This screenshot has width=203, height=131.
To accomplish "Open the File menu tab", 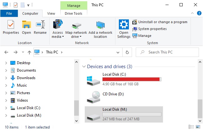I will [9, 13].
